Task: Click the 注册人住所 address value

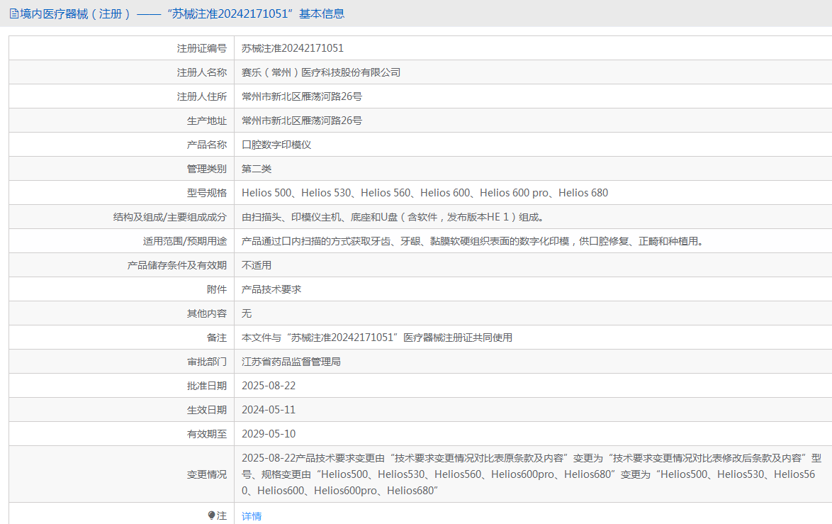Action: click(302, 96)
